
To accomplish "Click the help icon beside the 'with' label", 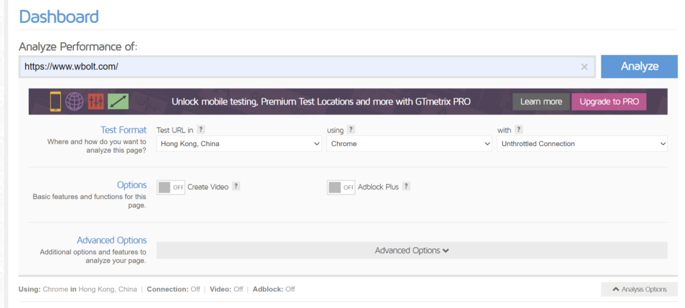I will pyautogui.click(x=519, y=130).
